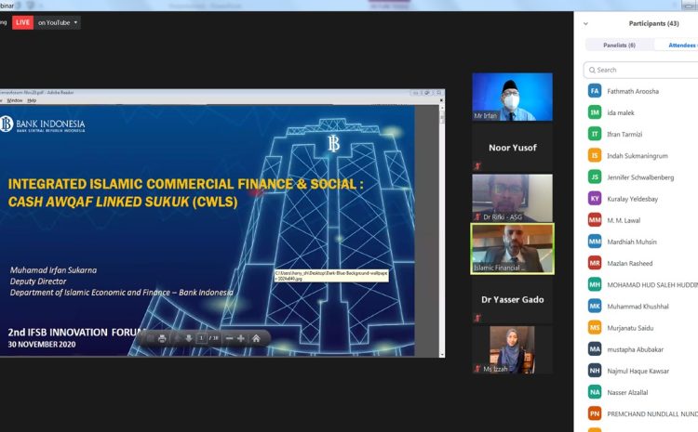
Task: Select attendee name Nasser Alzallal
Action: [627, 392]
